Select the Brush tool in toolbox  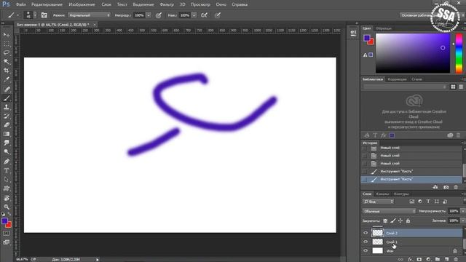point(7,98)
